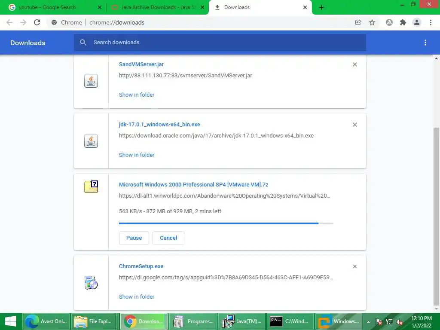Close the Downloads tab
This screenshot has height=330, width=440.
coord(305,7)
